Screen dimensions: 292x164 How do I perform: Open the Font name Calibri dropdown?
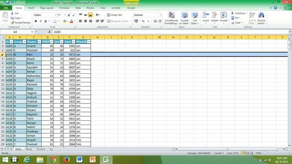(x=56, y=15)
